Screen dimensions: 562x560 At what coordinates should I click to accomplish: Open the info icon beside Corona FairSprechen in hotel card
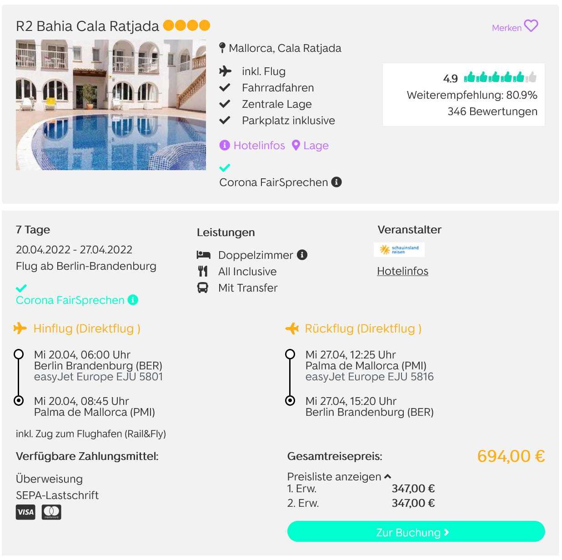(x=336, y=182)
